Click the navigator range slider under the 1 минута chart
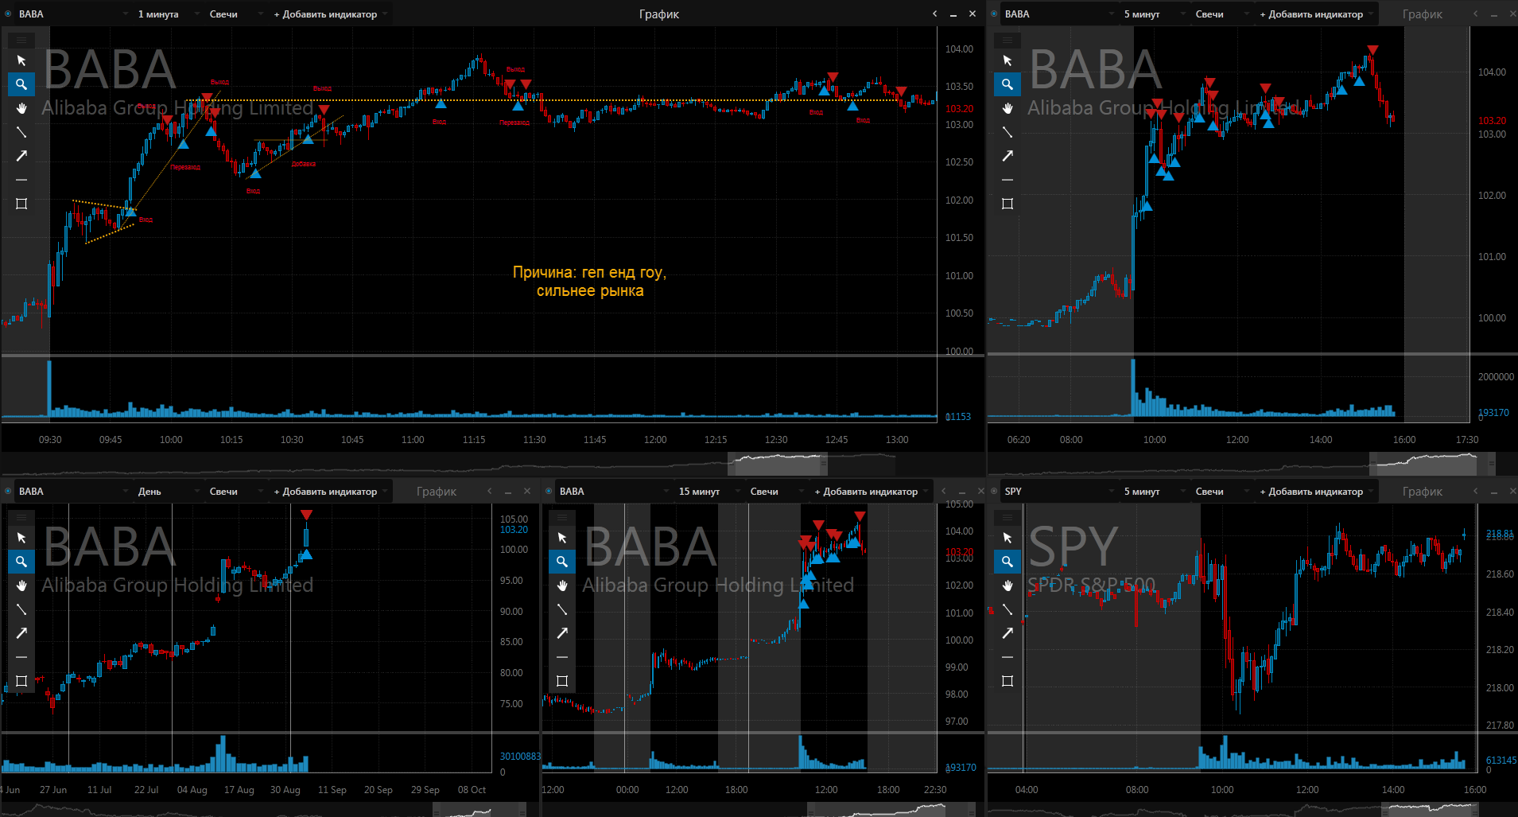Viewport: 1518px width, 817px height. 778,464
